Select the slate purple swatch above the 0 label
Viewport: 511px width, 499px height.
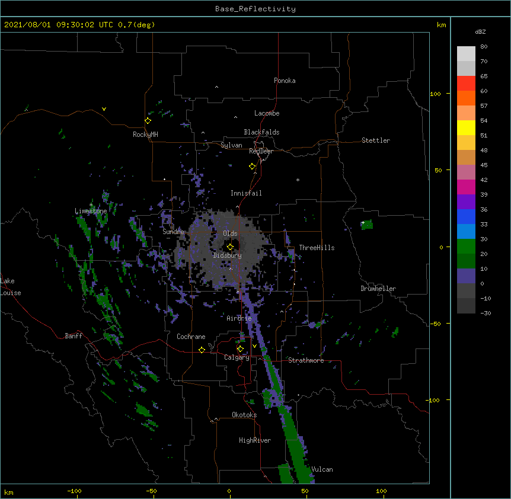pos(466,276)
